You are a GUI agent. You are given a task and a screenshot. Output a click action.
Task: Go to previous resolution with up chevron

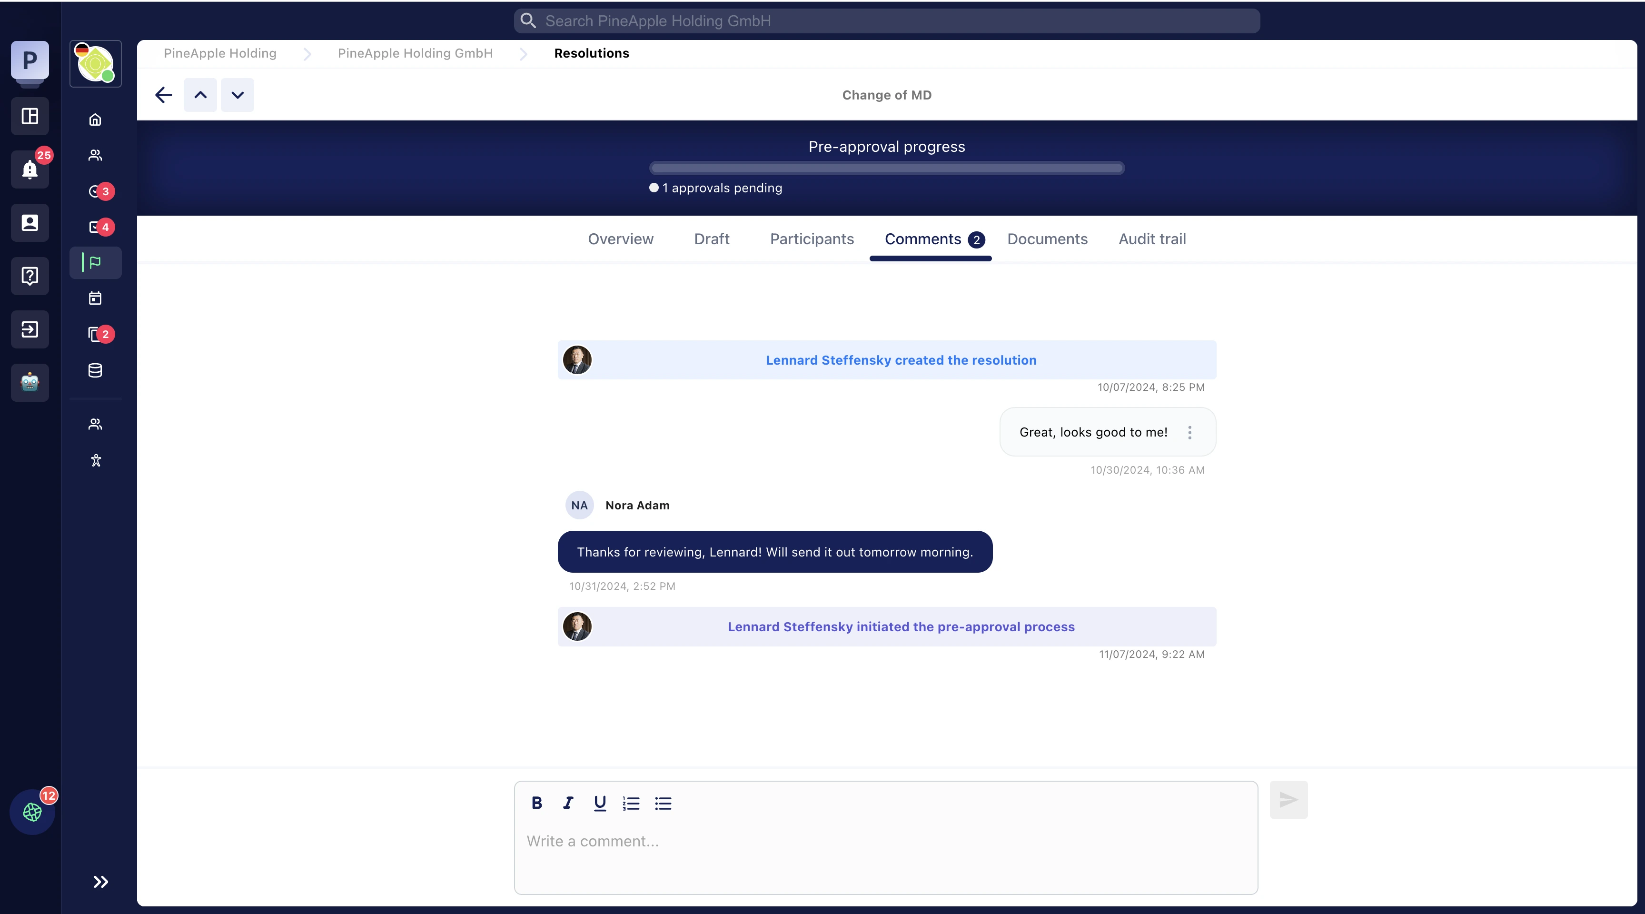(x=200, y=95)
